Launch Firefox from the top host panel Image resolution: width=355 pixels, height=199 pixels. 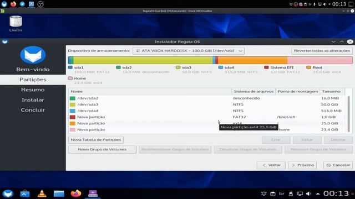13,4
